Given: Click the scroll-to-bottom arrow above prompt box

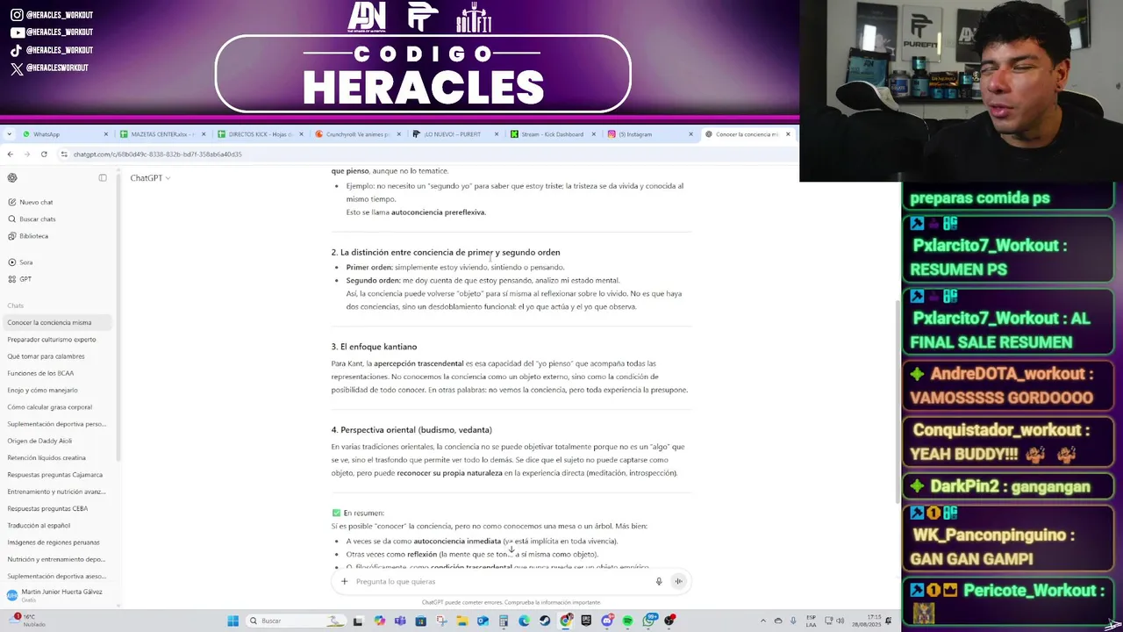Looking at the screenshot, I should pyautogui.click(x=511, y=549).
